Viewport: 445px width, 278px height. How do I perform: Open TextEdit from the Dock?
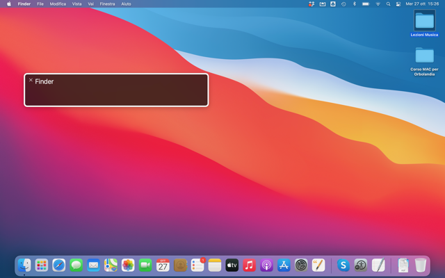(x=378, y=265)
